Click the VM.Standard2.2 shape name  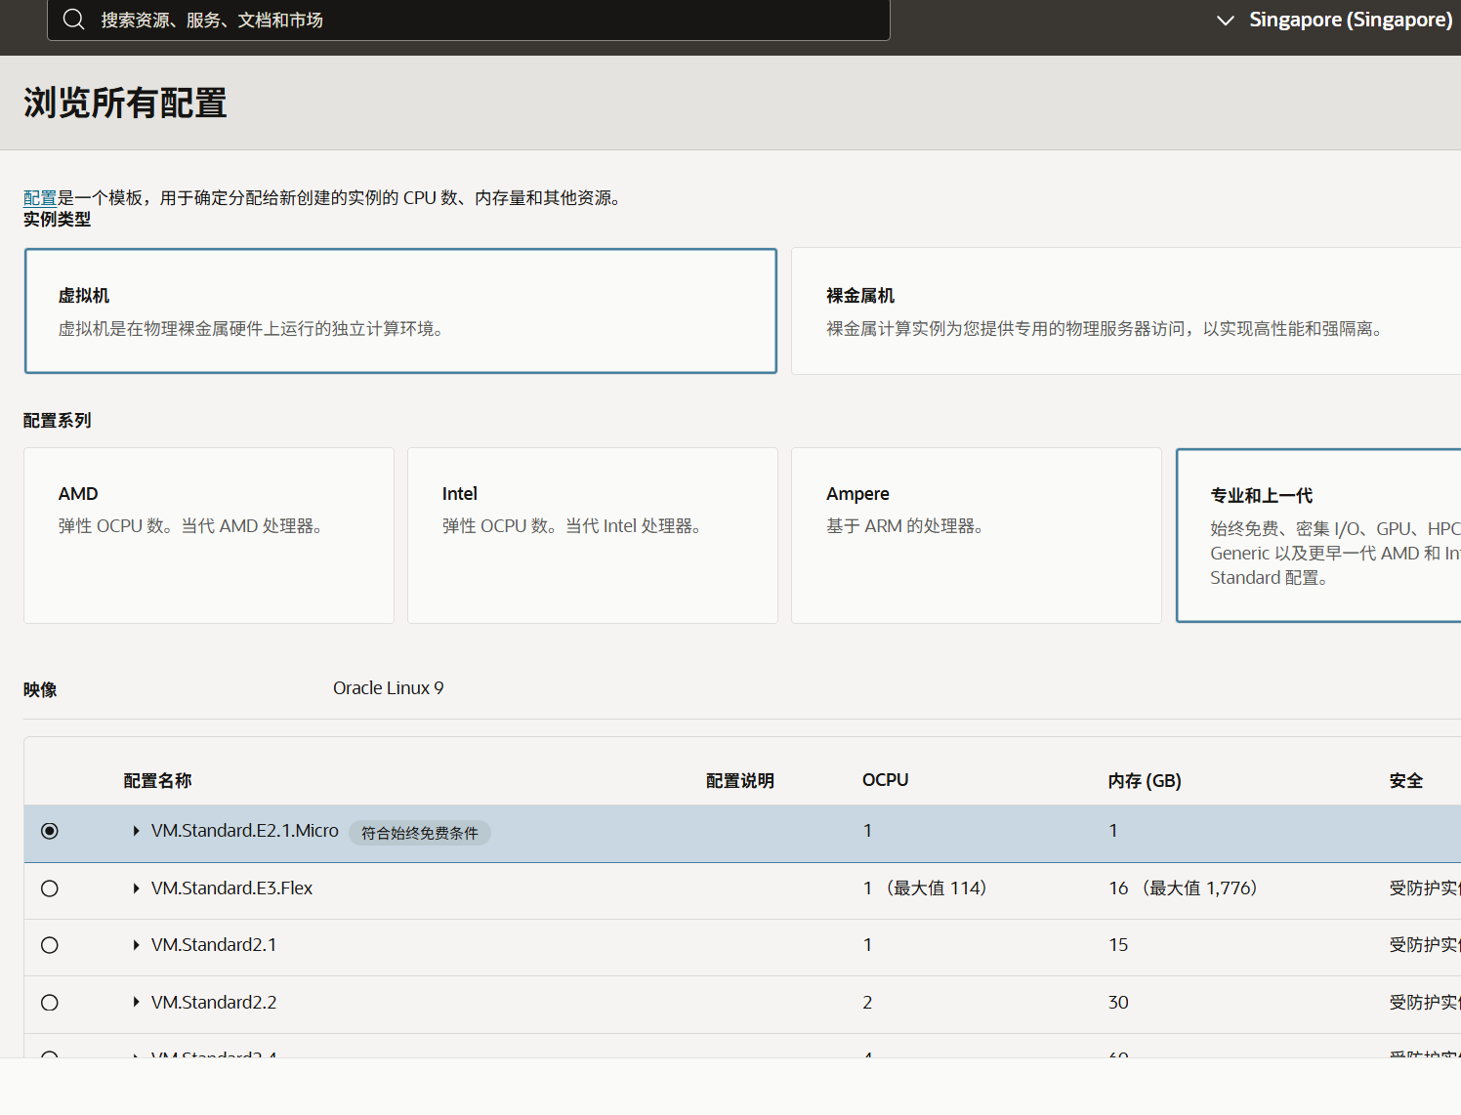click(214, 1003)
